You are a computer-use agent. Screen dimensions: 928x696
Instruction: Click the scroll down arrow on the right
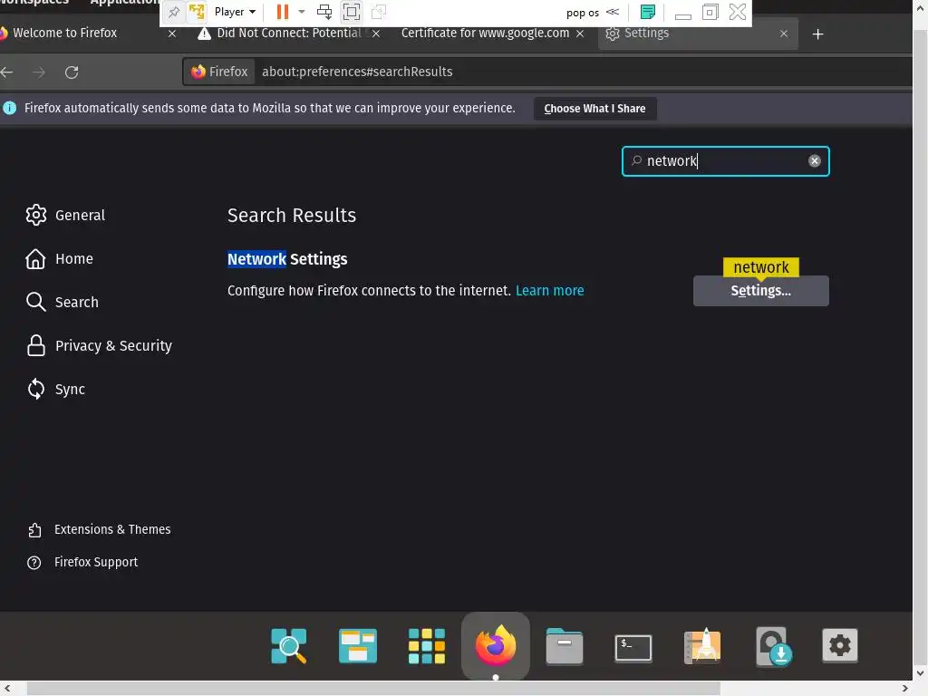921,673
